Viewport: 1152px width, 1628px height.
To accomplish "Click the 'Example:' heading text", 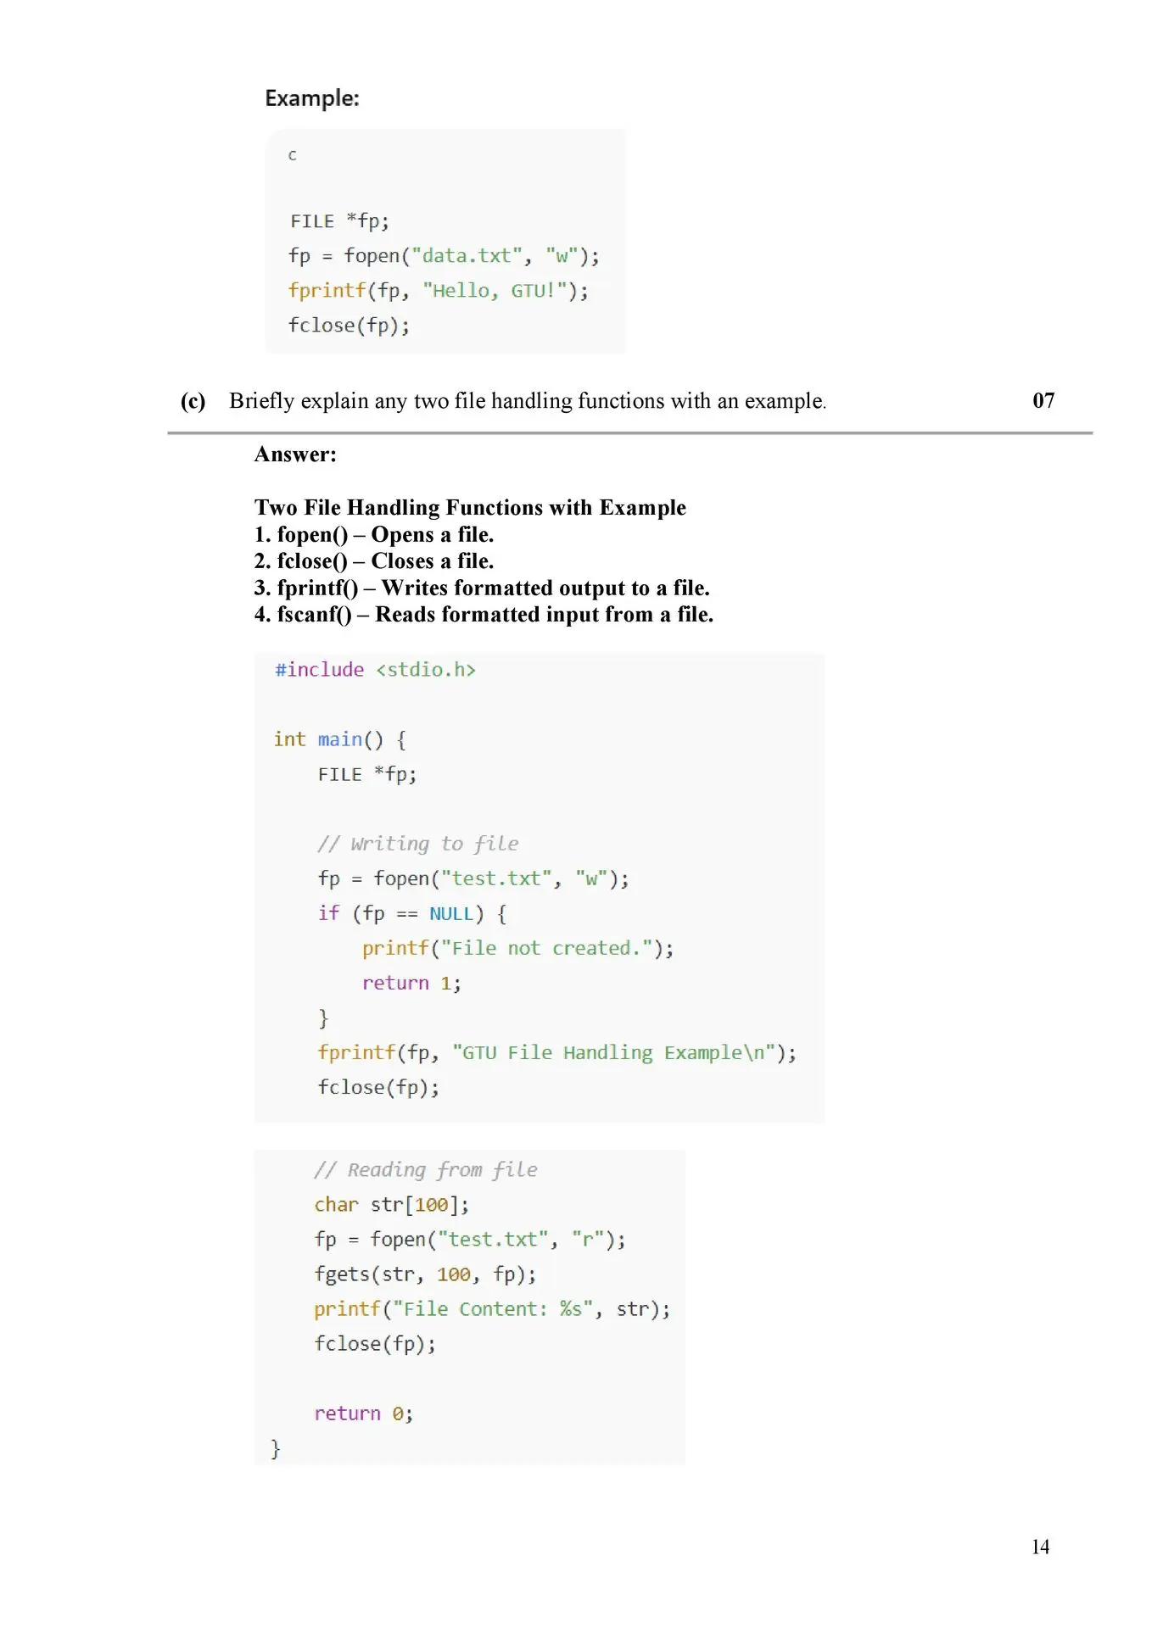I will tap(312, 98).
